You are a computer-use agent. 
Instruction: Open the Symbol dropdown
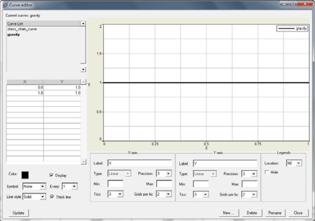tap(42, 186)
